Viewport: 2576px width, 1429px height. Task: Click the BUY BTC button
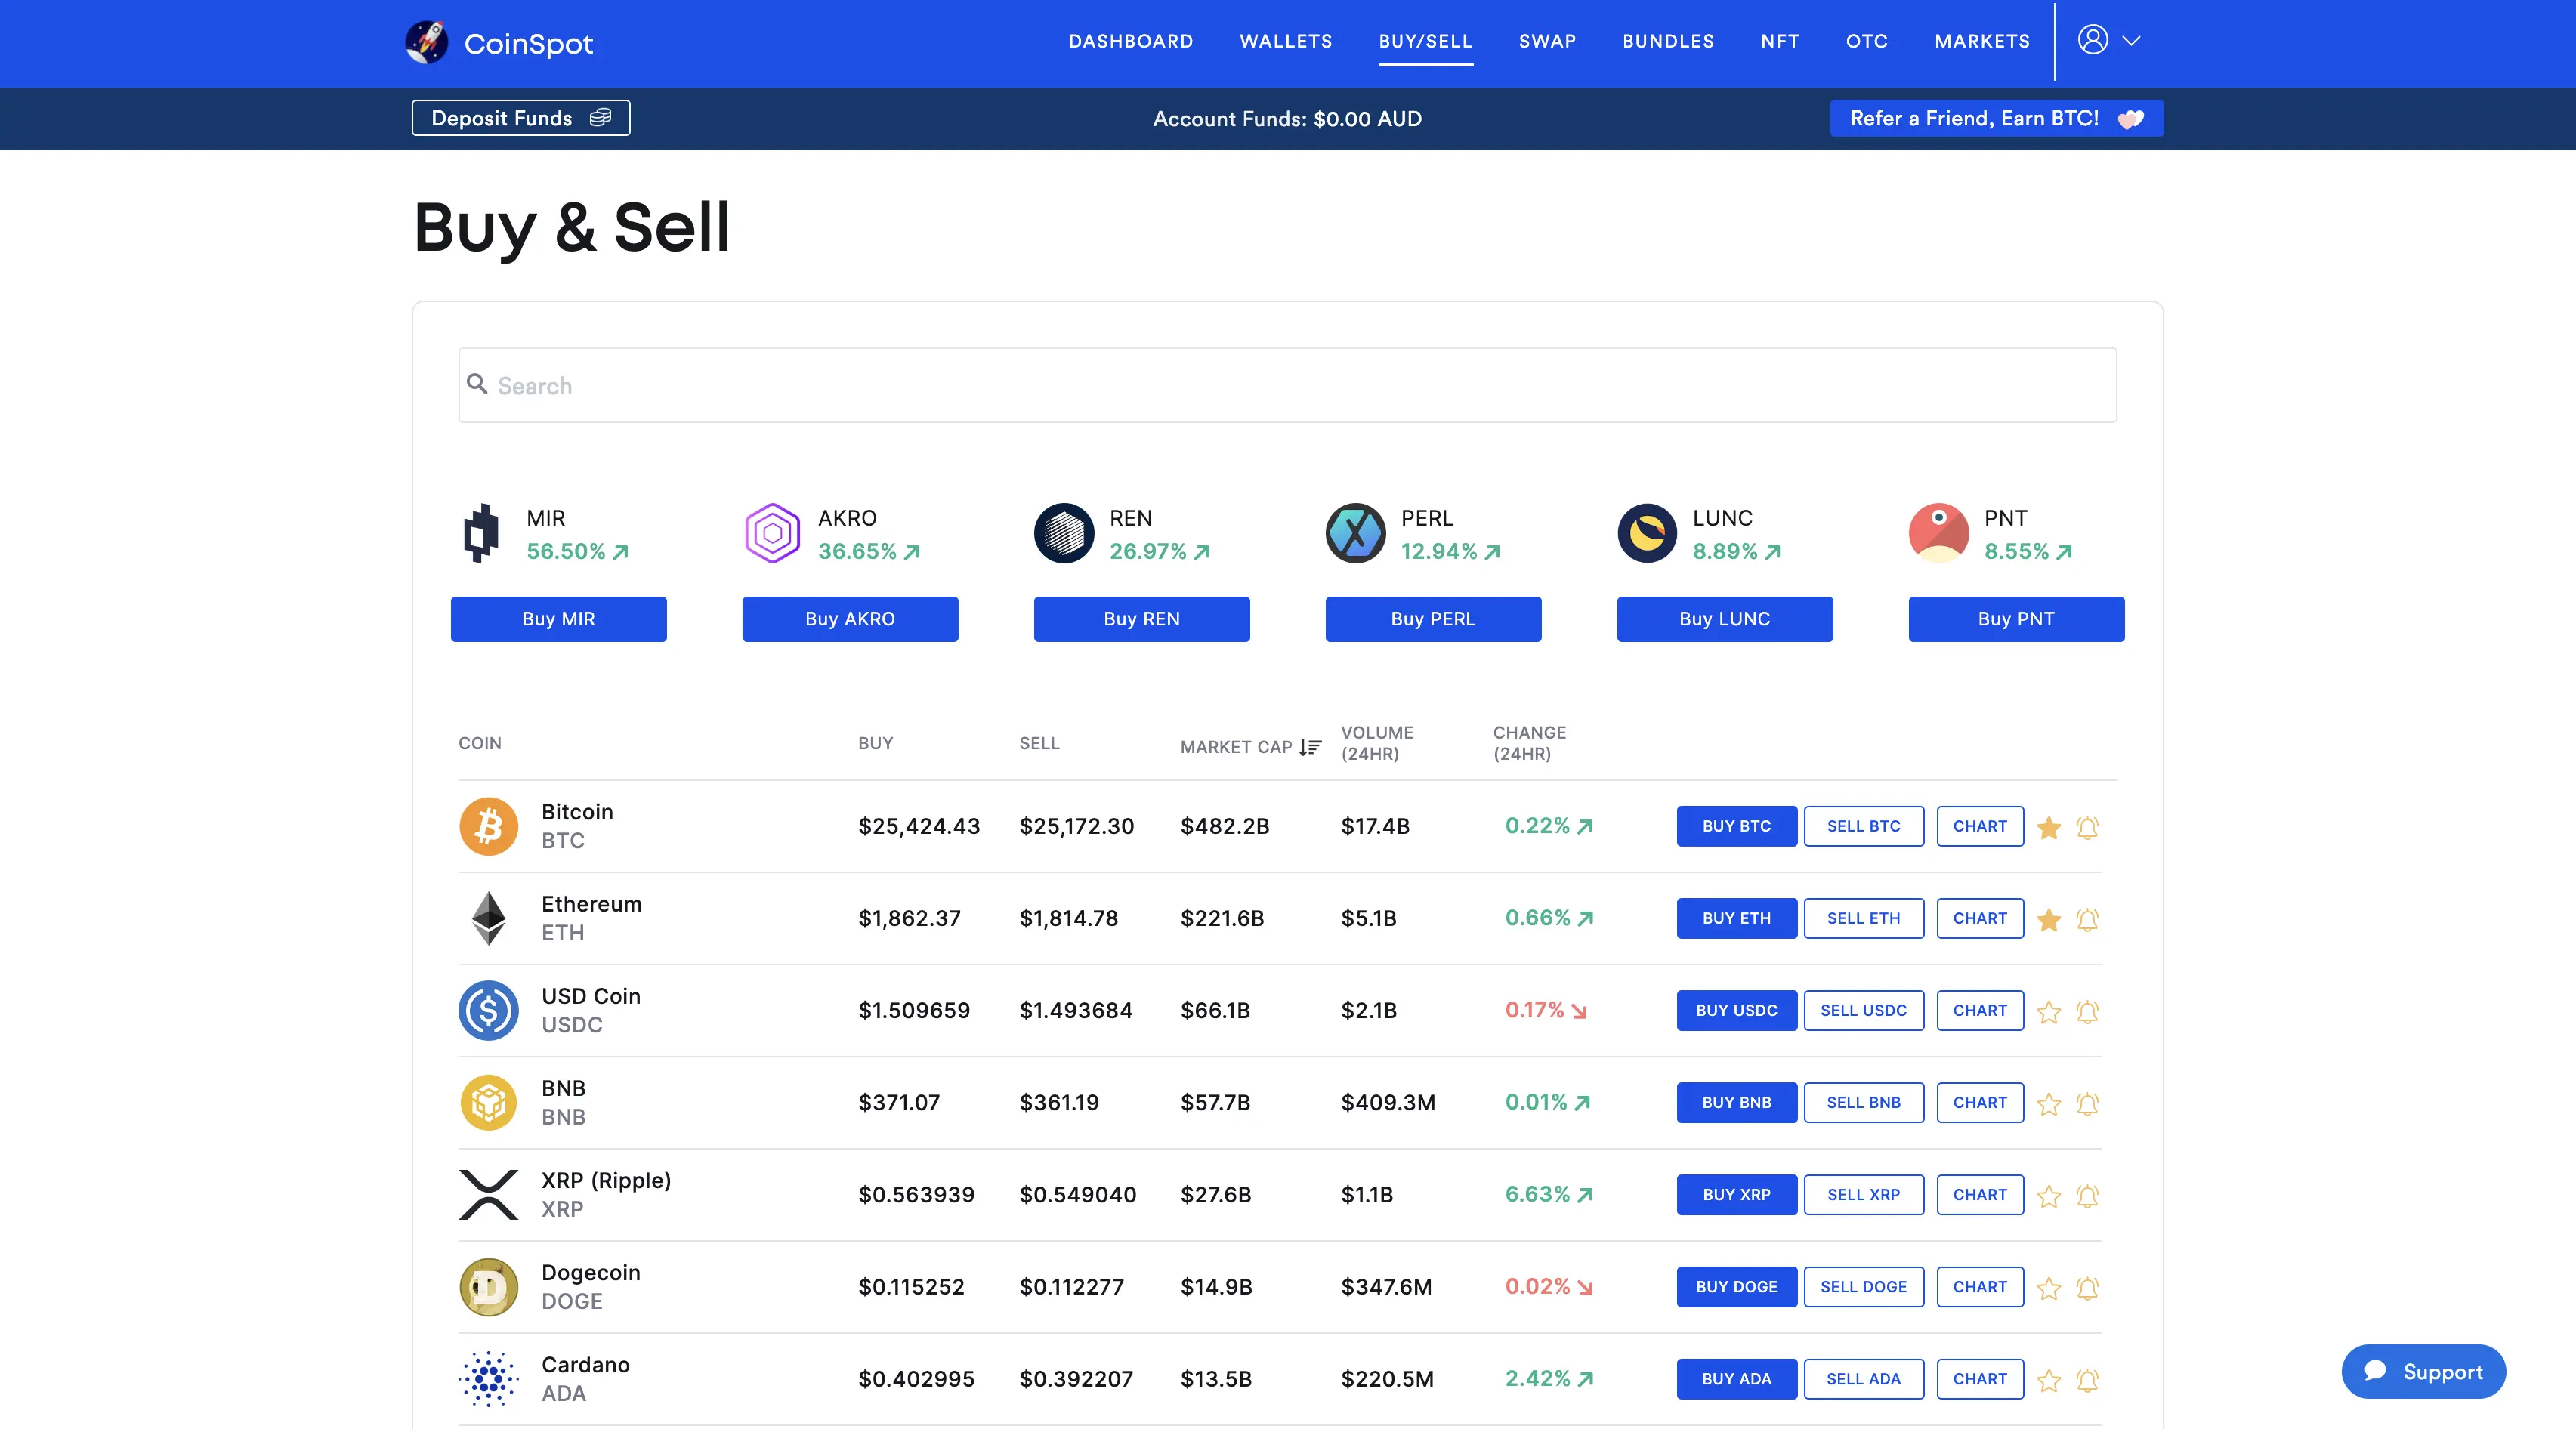(1736, 826)
